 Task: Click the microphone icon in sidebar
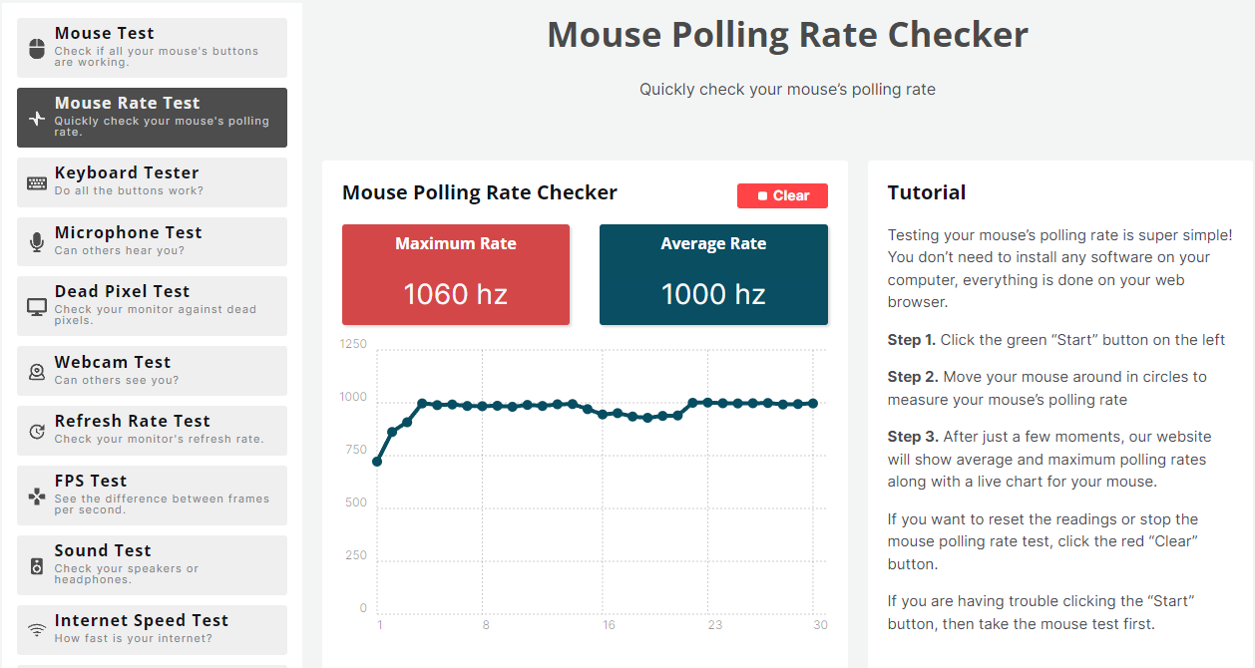pyautogui.click(x=37, y=242)
